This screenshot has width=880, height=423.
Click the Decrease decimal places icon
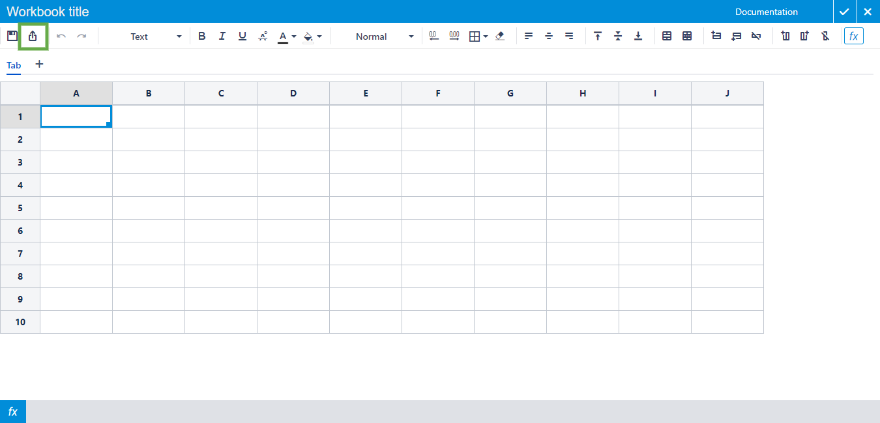coord(434,36)
